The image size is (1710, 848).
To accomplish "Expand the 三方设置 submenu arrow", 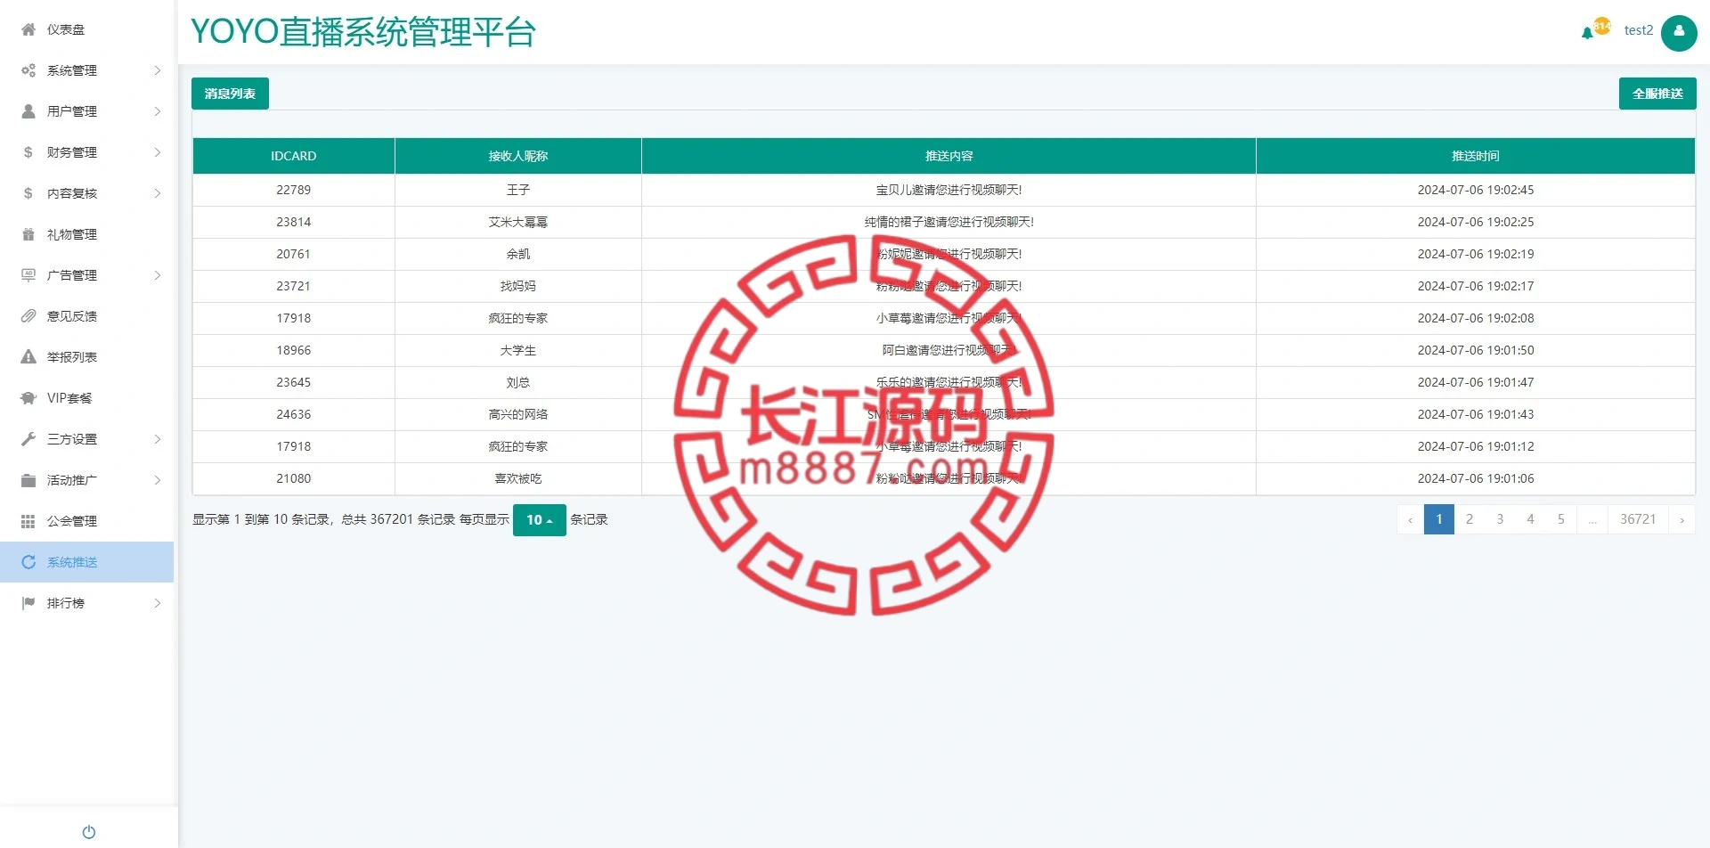I will click(x=158, y=439).
